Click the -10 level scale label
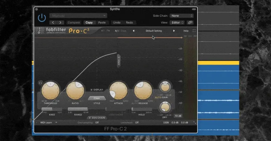 click(180, 49)
